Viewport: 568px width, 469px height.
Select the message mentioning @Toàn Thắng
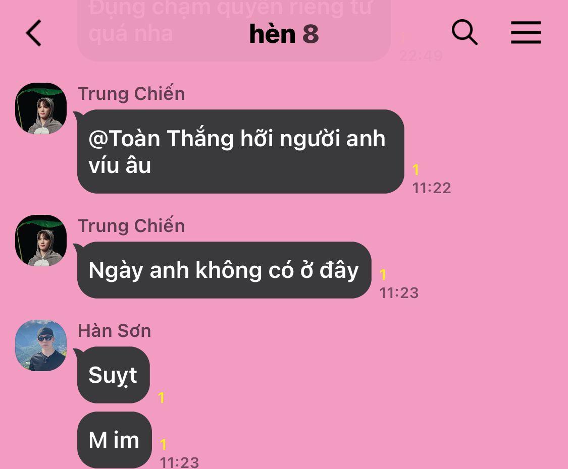point(240,151)
